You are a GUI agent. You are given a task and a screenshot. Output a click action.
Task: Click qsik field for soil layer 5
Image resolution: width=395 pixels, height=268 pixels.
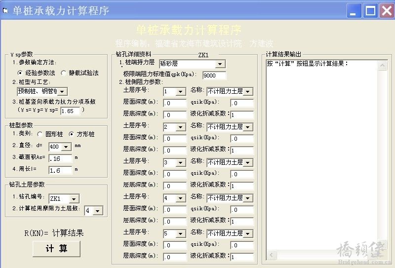(x=242, y=245)
